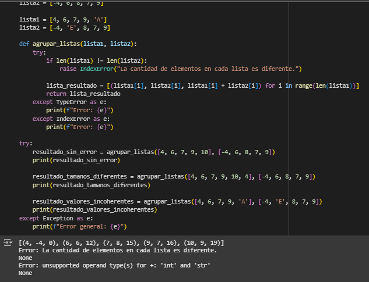Click 'lista1 = [4, 6, 7, 9, 'A']' line

pos(63,19)
